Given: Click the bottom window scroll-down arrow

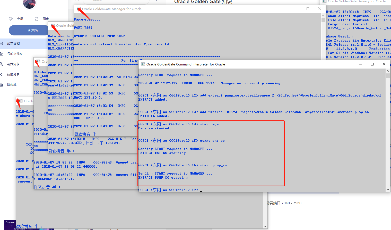Looking at the screenshot, I should tap(265, 226).
